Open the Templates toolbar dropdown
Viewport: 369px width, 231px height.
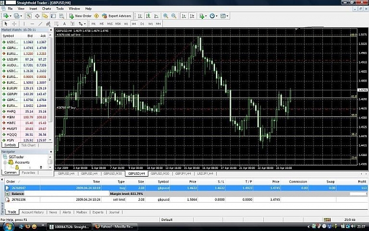[x=224, y=16]
